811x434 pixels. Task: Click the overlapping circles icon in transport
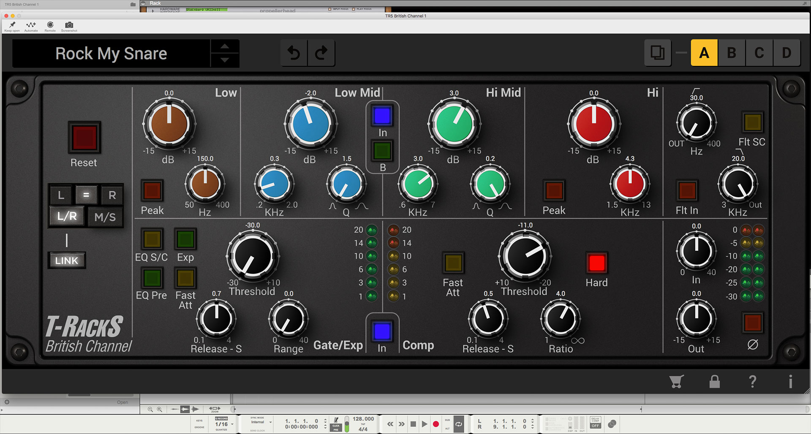pyautogui.click(x=612, y=423)
